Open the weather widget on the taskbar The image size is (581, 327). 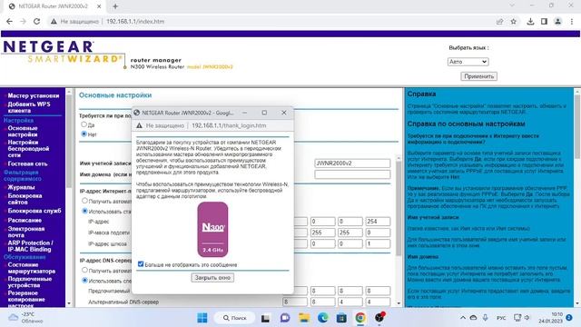(26, 318)
